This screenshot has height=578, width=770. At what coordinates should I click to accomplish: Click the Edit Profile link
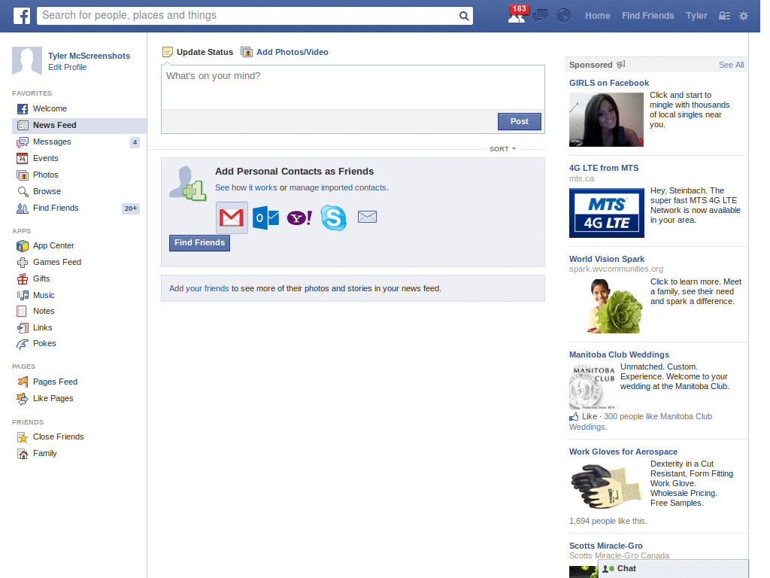[67, 67]
